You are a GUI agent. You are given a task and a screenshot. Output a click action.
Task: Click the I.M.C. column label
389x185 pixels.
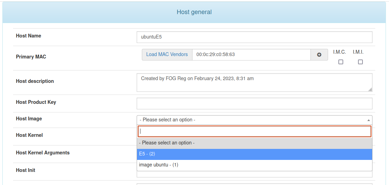(339, 52)
